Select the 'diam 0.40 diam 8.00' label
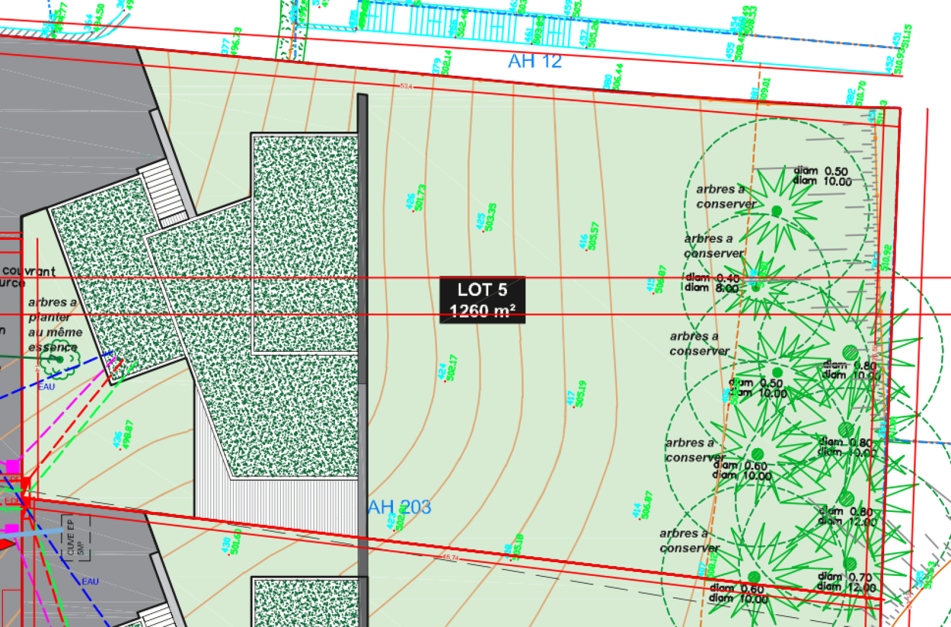Screen dimensions: 951x627 712,283
